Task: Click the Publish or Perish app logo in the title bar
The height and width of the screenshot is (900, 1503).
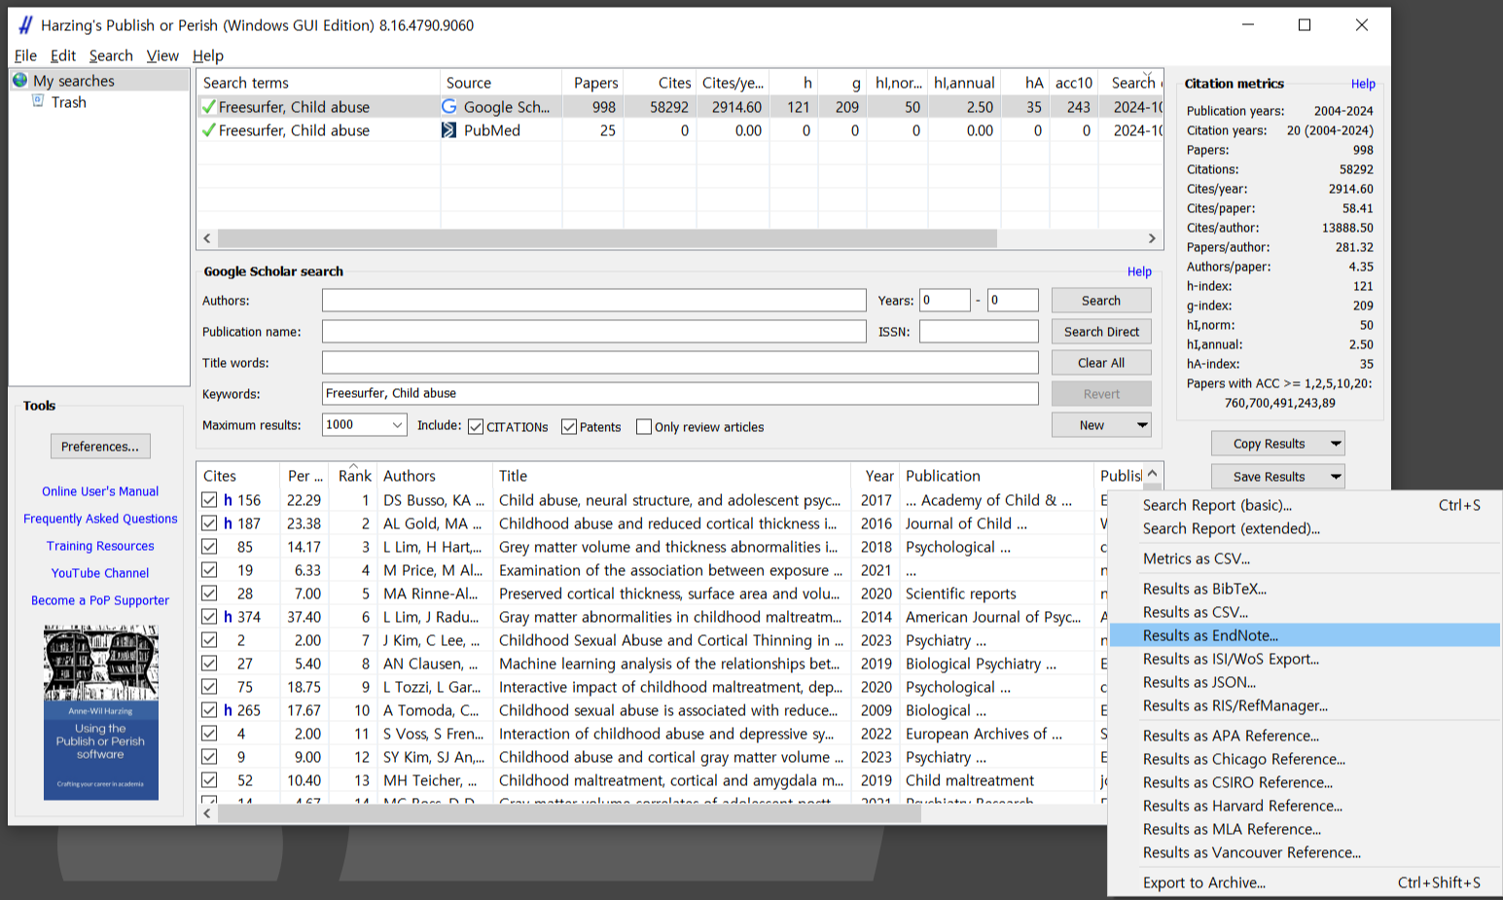Action: (x=25, y=25)
